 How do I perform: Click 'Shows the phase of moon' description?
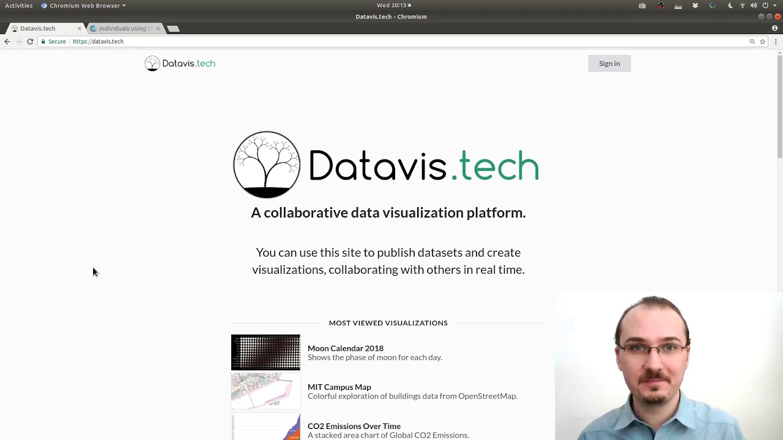375,358
